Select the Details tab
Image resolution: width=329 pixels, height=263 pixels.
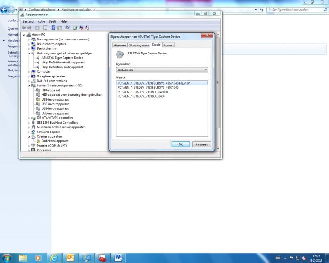[156, 45]
